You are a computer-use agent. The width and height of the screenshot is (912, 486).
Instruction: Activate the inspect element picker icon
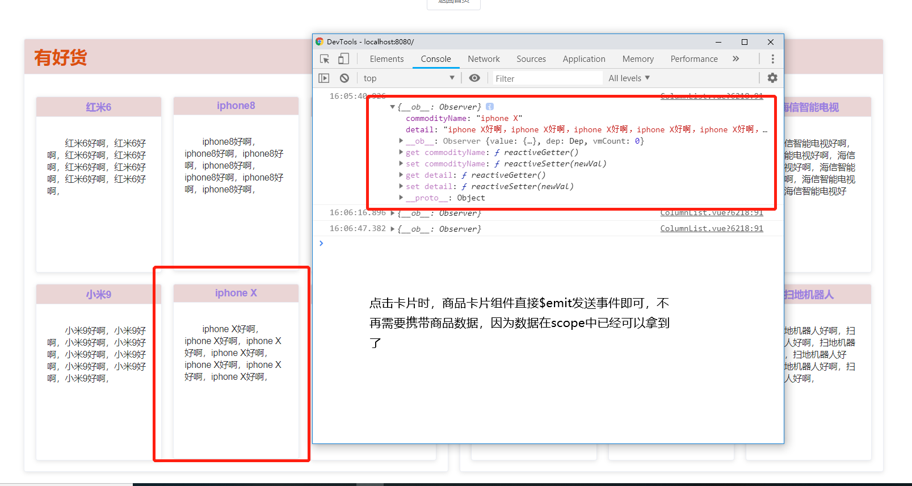[x=325, y=59]
